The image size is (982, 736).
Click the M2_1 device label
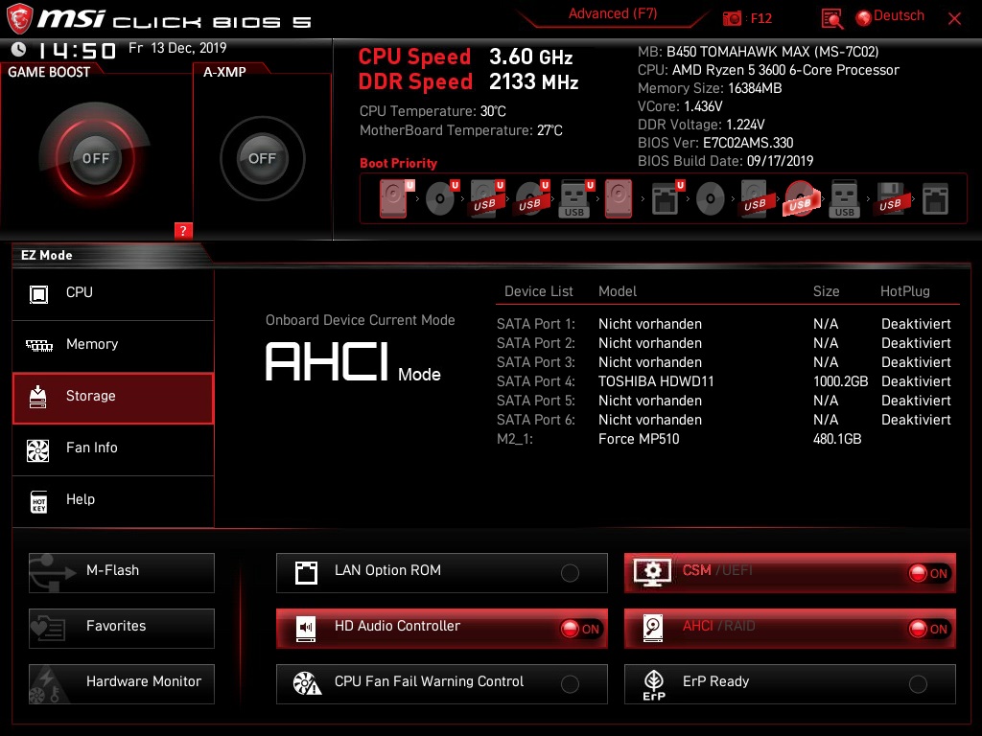(515, 439)
